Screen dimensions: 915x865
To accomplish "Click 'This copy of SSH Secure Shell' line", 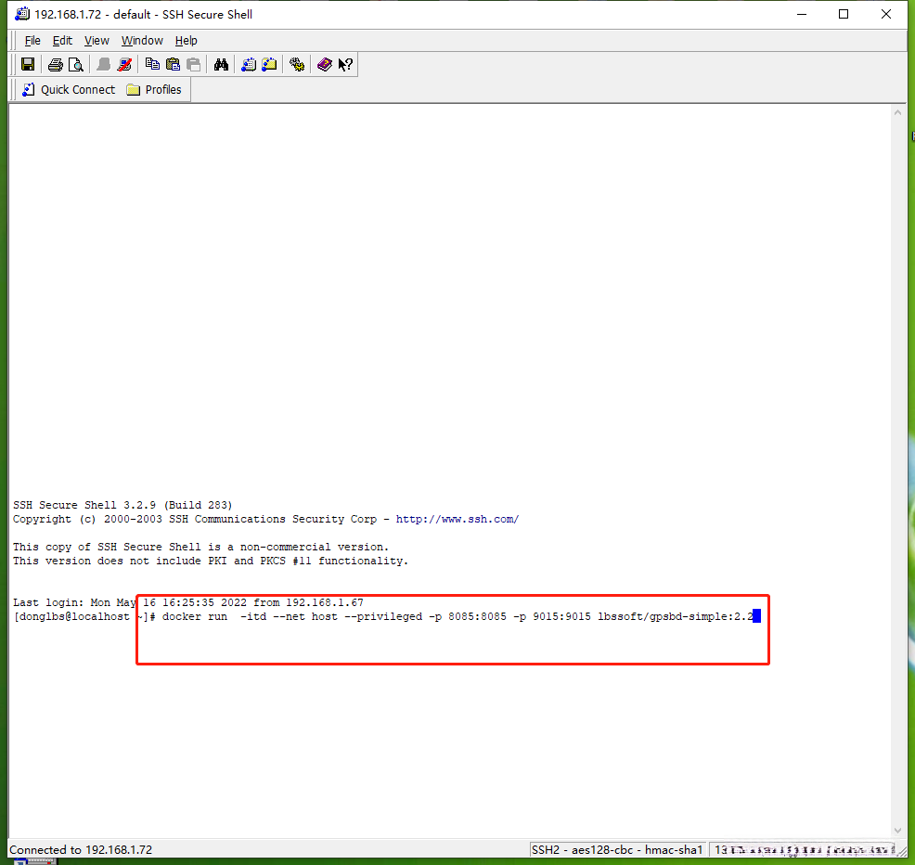I will tap(200, 547).
